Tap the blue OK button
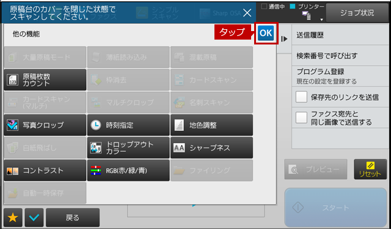Screen dimensions: 391x229 click(266, 33)
